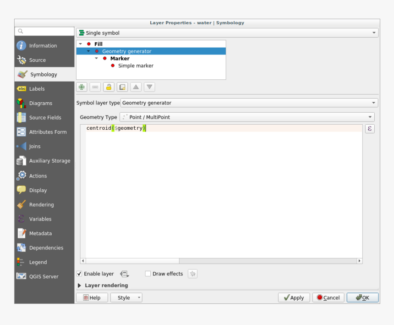
Task: Toggle the Enable layer checkbox
Action: (79, 274)
